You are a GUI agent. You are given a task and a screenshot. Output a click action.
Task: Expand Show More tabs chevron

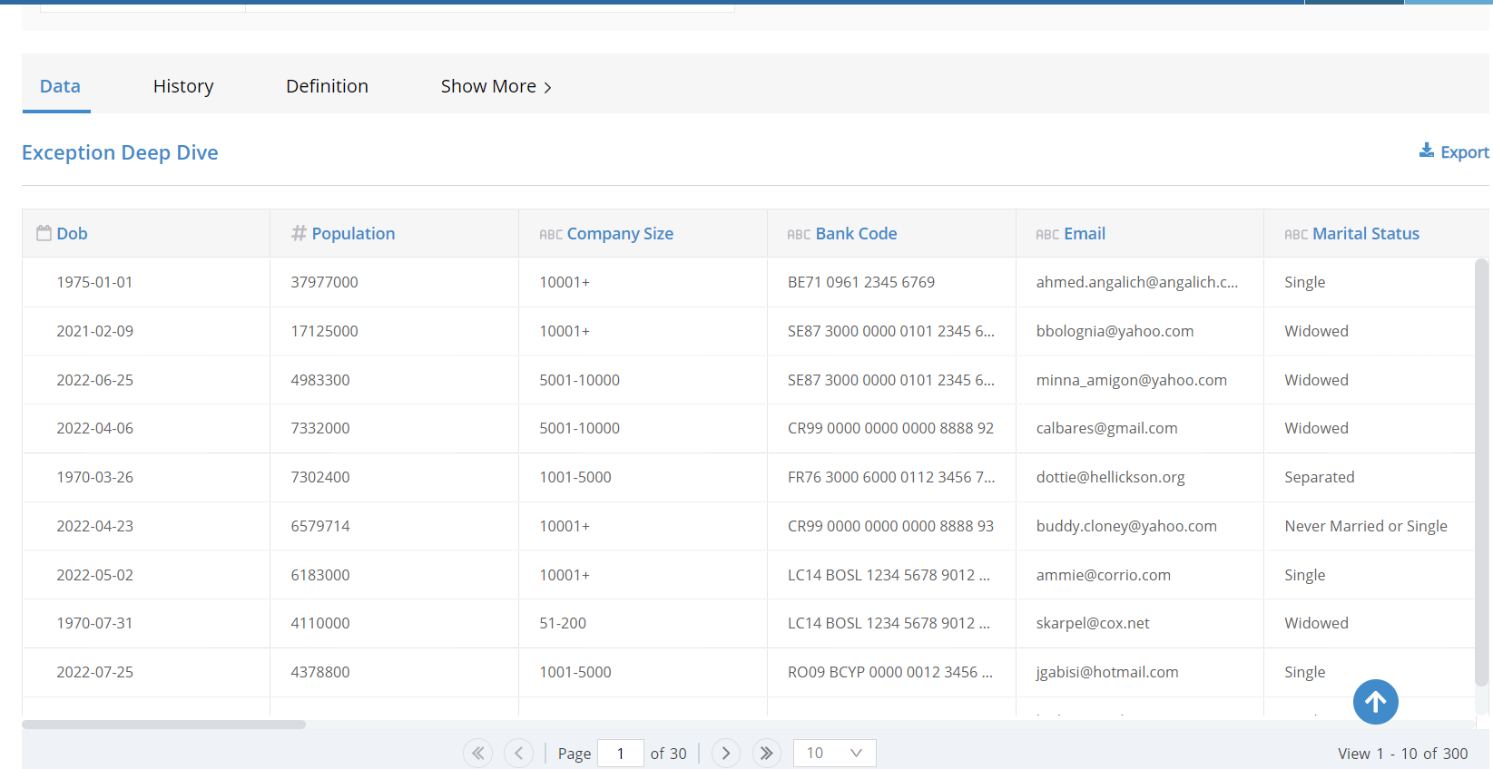coord(547,87)
